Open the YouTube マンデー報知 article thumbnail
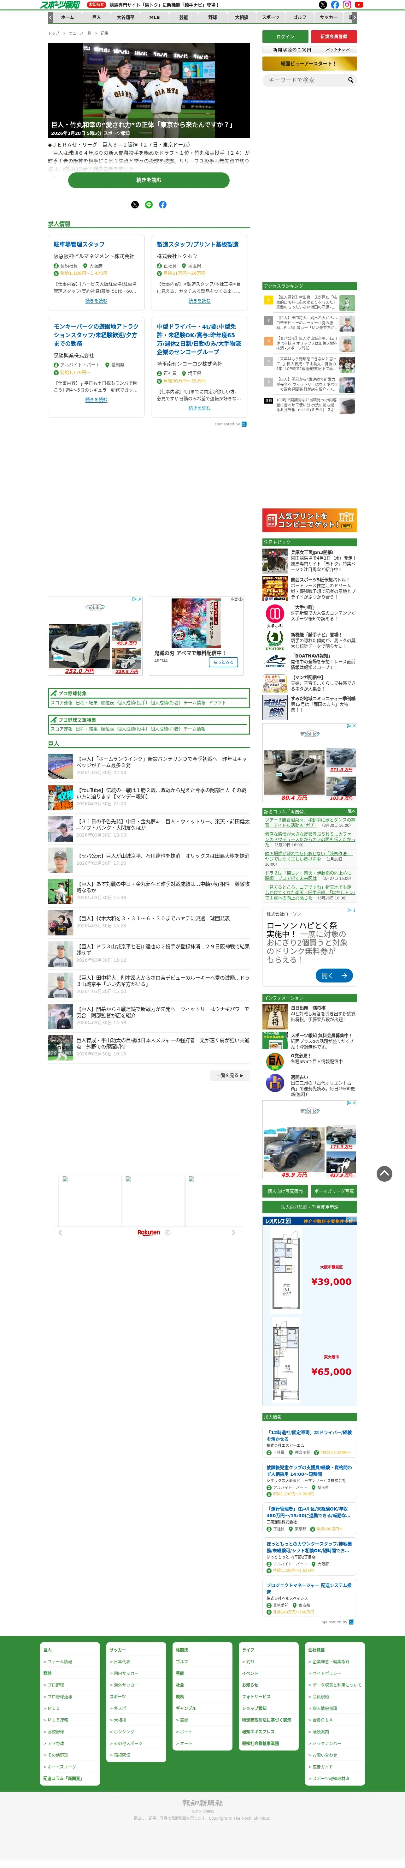 [60, 797]
